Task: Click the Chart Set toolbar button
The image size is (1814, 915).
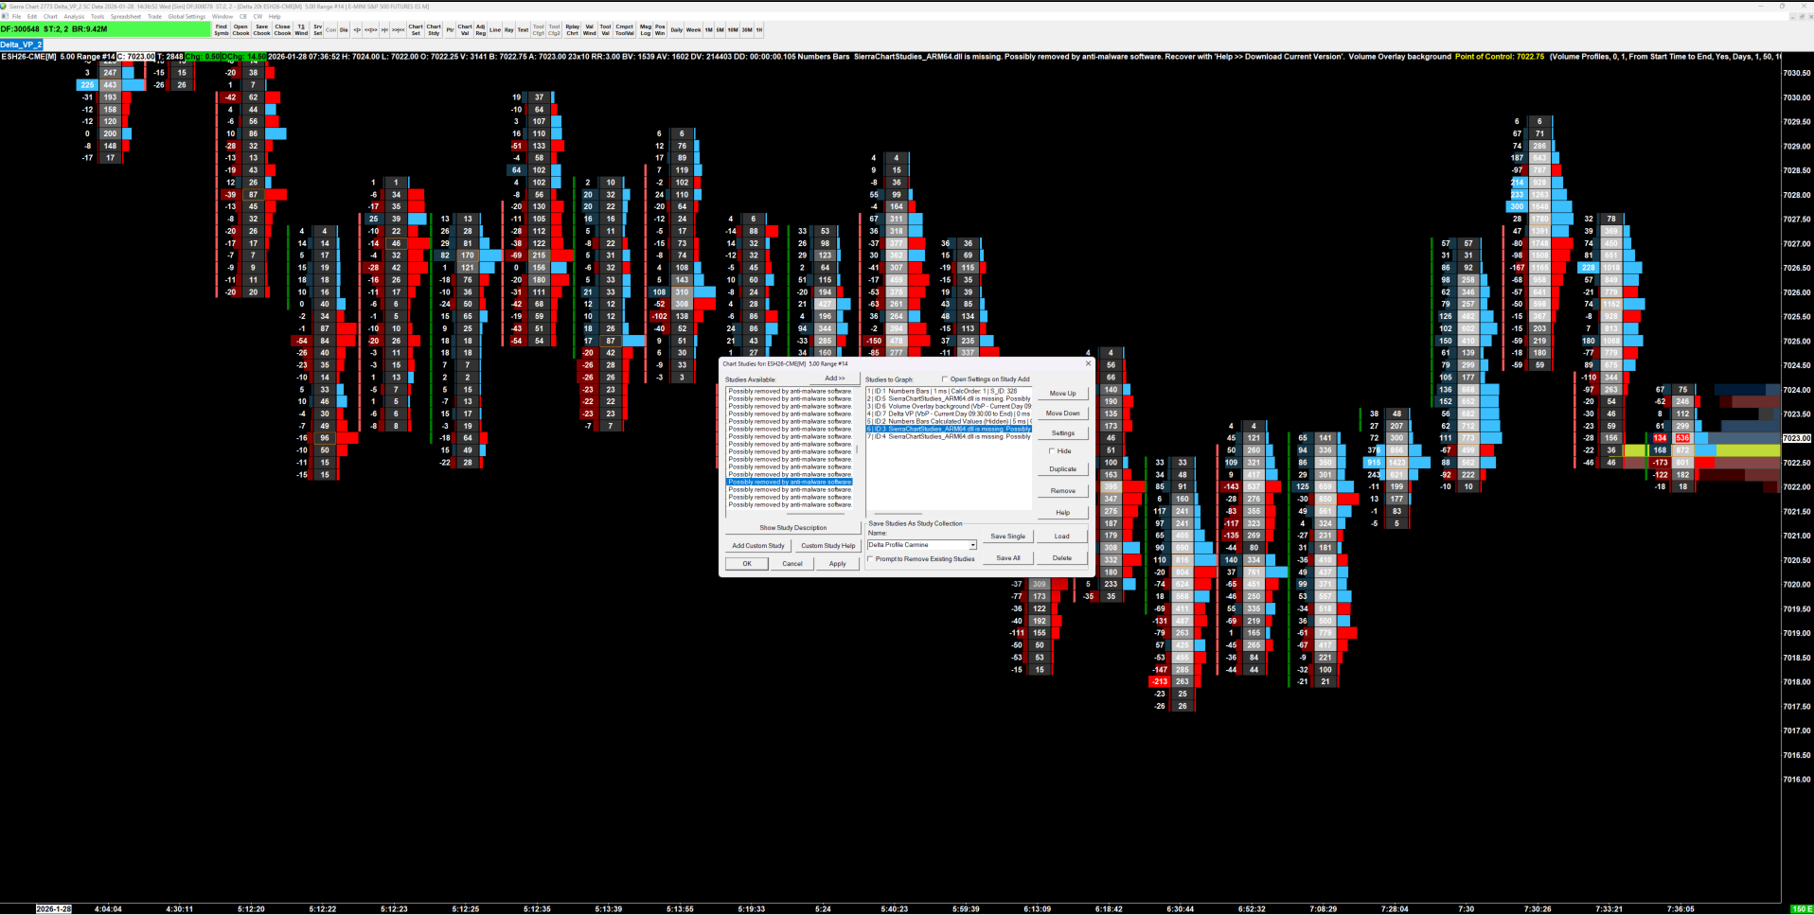Action: click(416, 29)
